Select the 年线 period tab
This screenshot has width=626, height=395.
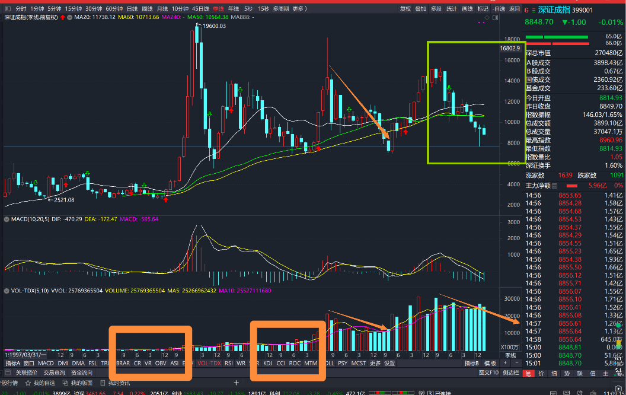(234, 9)
